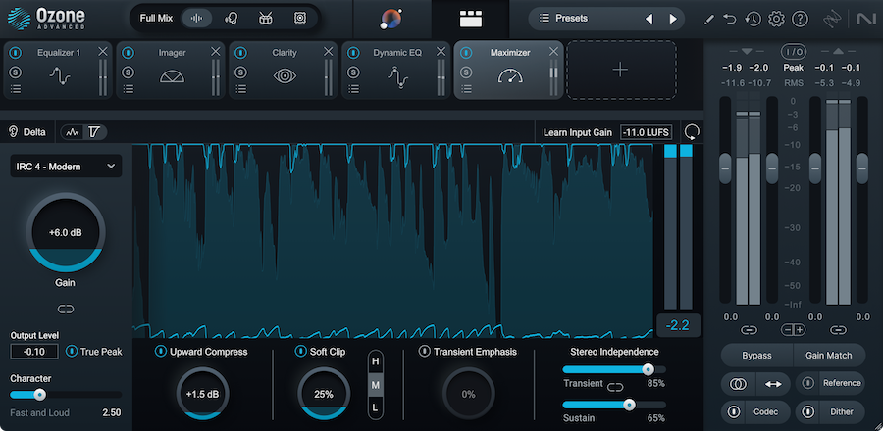
Task: Select Soft Clip mode M
Action: point(376,385)
